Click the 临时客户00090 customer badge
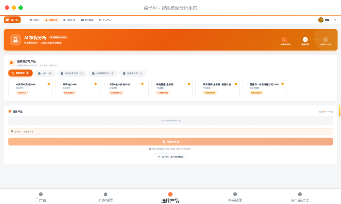341x204 pixels. (58, 37)
